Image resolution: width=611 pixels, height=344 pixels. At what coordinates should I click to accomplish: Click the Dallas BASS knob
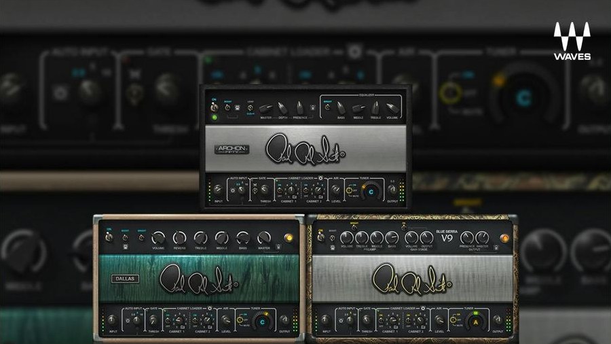[243, 238]
